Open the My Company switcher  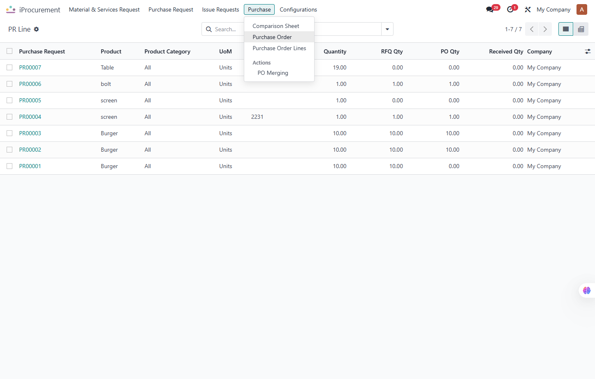(553, 9)
